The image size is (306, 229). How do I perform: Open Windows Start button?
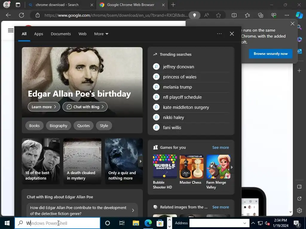(x=7, y=223)
